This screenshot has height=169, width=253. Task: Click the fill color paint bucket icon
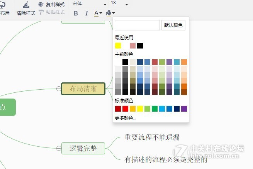(x=109, y=13)
